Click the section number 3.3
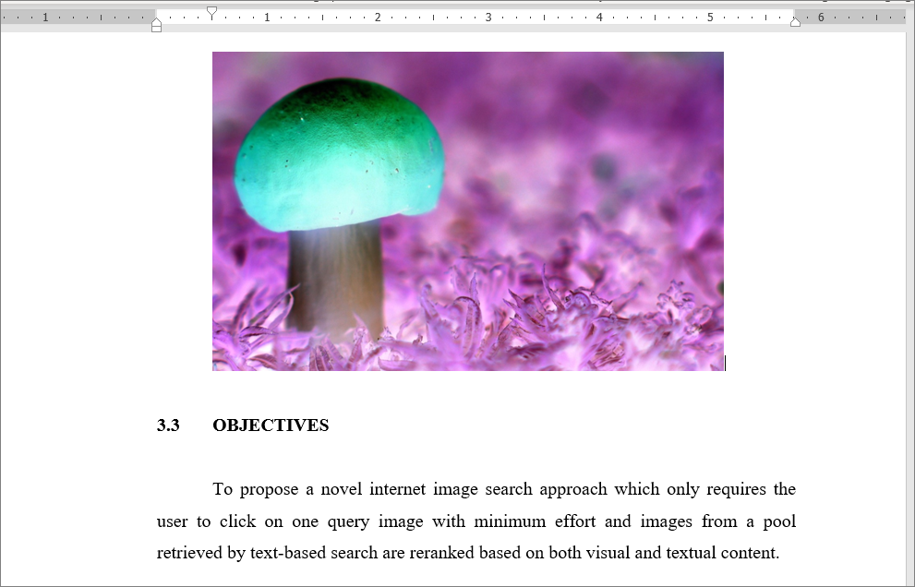915x587 pixels. (x=168, y=425)
